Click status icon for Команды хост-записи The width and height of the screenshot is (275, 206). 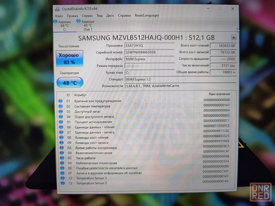(62, 143)
